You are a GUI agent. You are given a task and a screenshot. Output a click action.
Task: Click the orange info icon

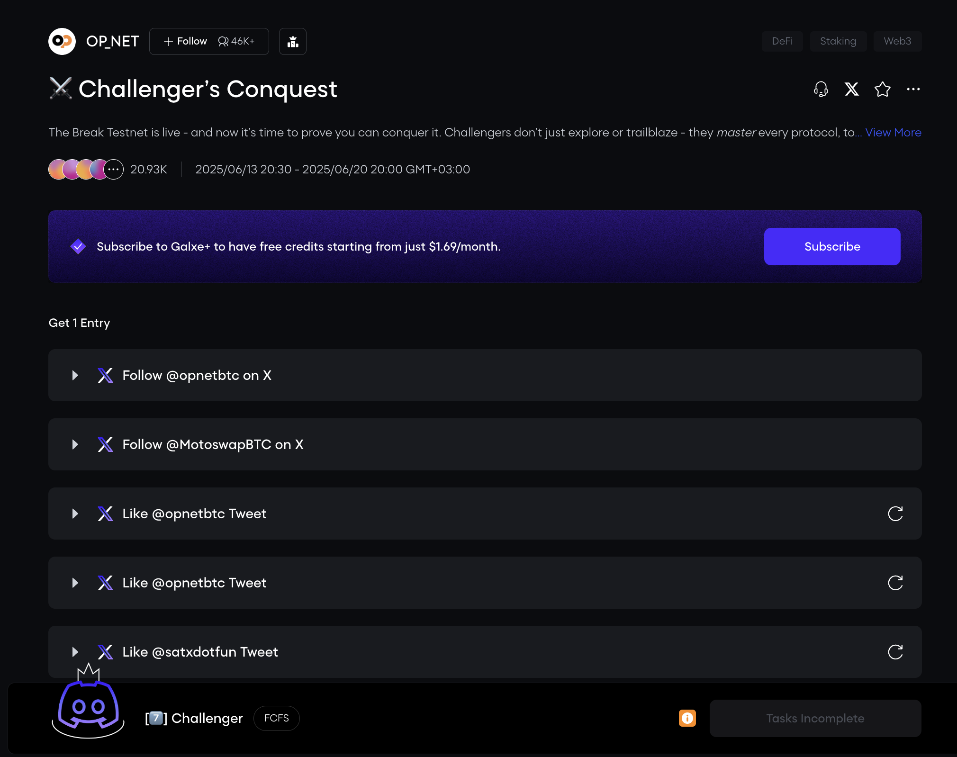(687, 718)
